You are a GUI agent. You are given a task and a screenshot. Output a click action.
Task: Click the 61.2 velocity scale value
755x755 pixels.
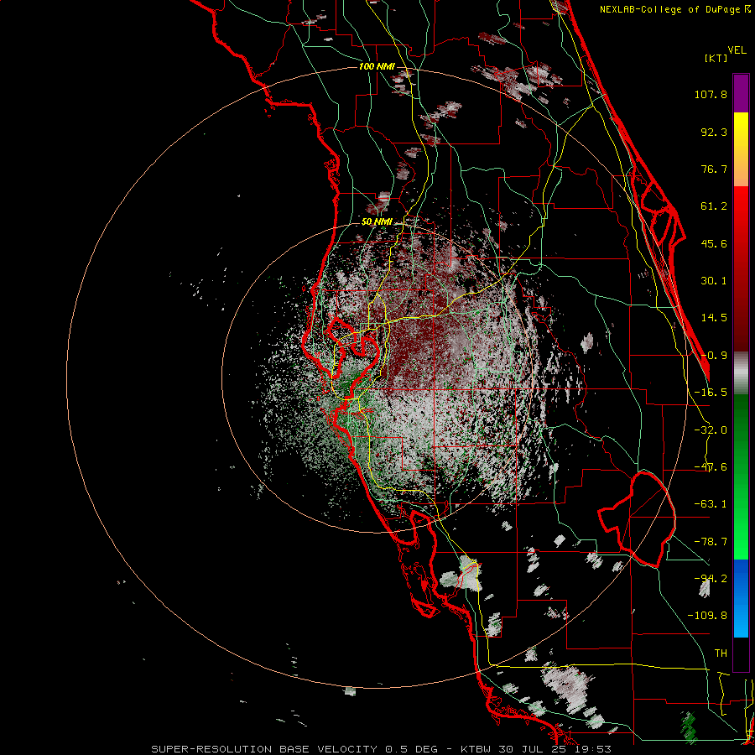coord(714,206)
